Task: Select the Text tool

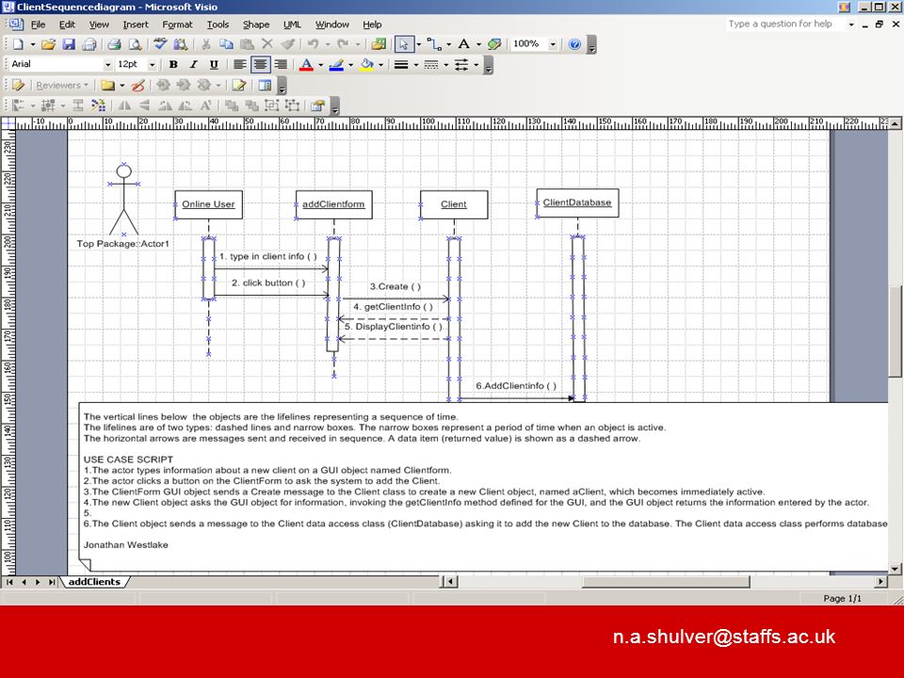Action: (463, 44)
